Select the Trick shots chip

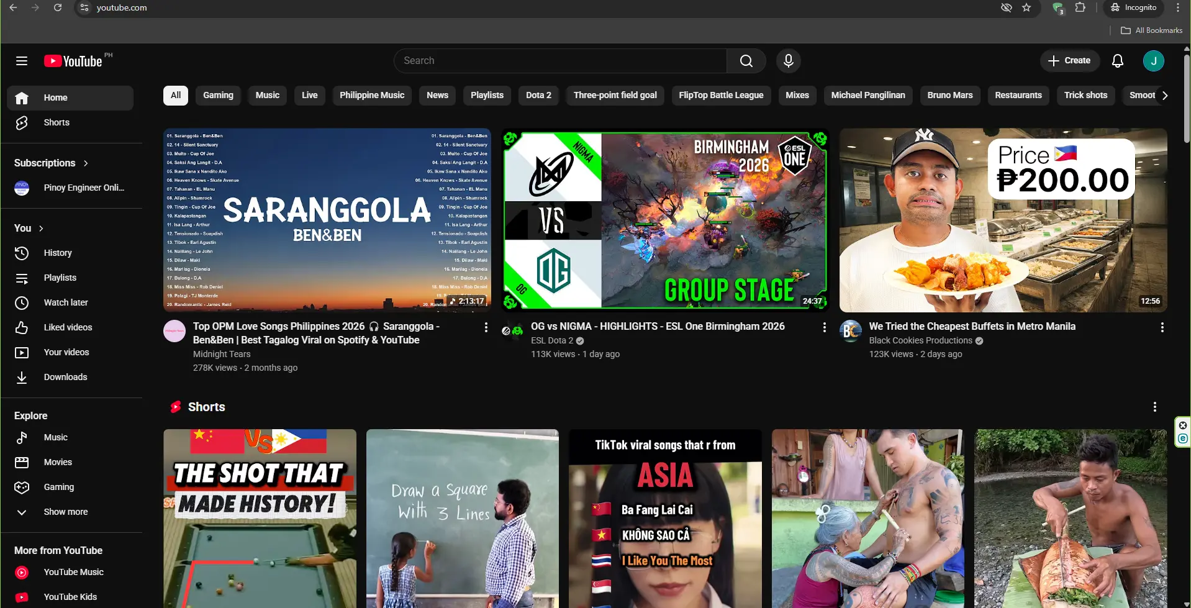tap(1085, 95)
